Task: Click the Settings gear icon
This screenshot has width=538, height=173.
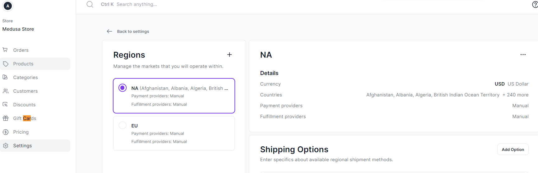Action: (x=5, y=146)
